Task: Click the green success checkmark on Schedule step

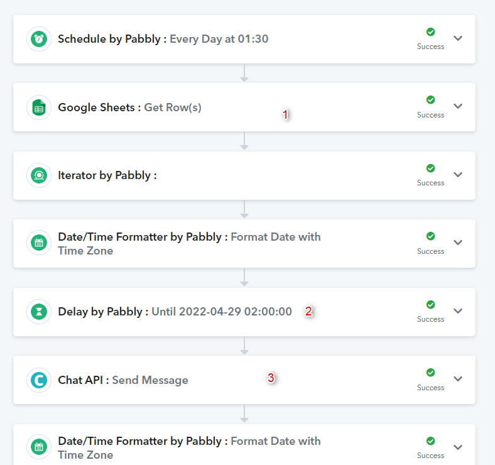Action: 430,32
